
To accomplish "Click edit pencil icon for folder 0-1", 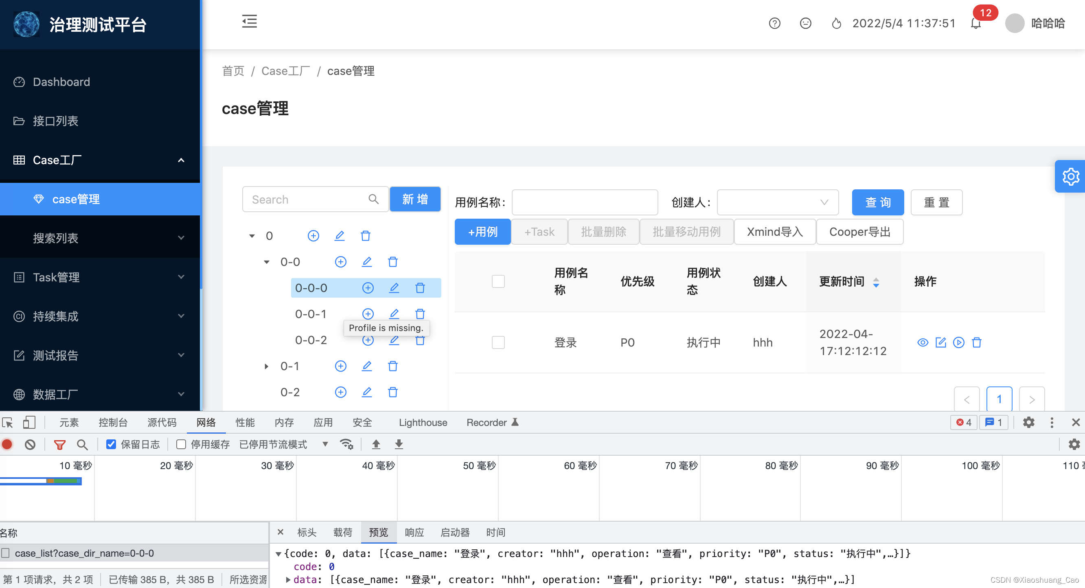I will [x=366, y=366].
